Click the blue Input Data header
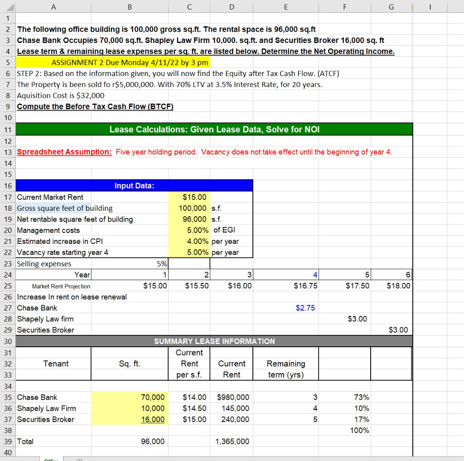 click(x=134, y=186)
